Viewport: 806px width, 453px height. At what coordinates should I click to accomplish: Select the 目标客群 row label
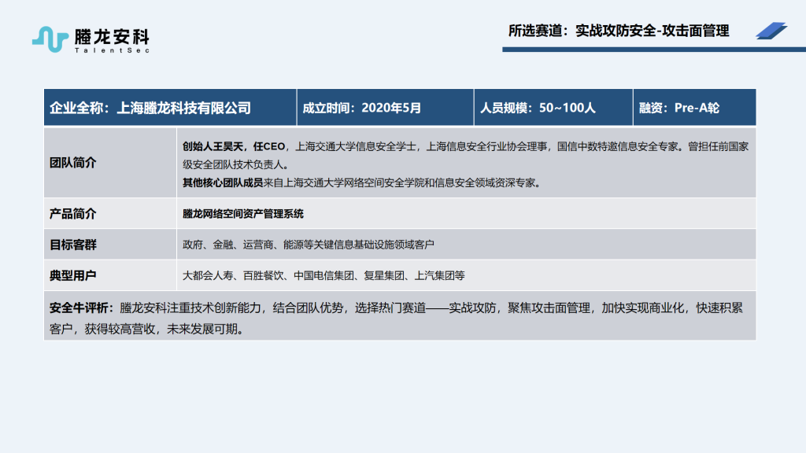(73, 245)
